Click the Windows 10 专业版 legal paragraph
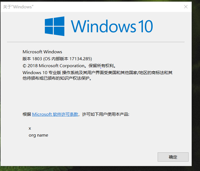Screen dimensions: 200x171 (97, 75)
